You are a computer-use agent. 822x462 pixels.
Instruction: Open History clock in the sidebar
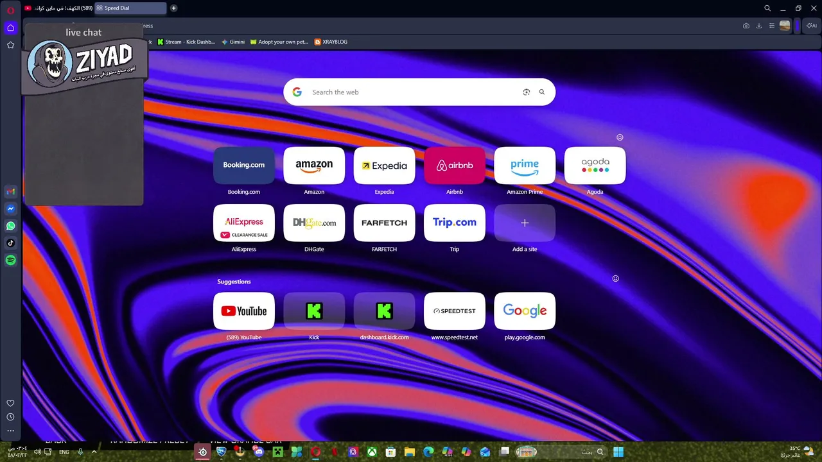coord(10,417)
